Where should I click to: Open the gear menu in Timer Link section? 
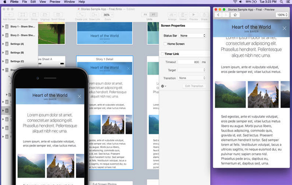[164, 86]
